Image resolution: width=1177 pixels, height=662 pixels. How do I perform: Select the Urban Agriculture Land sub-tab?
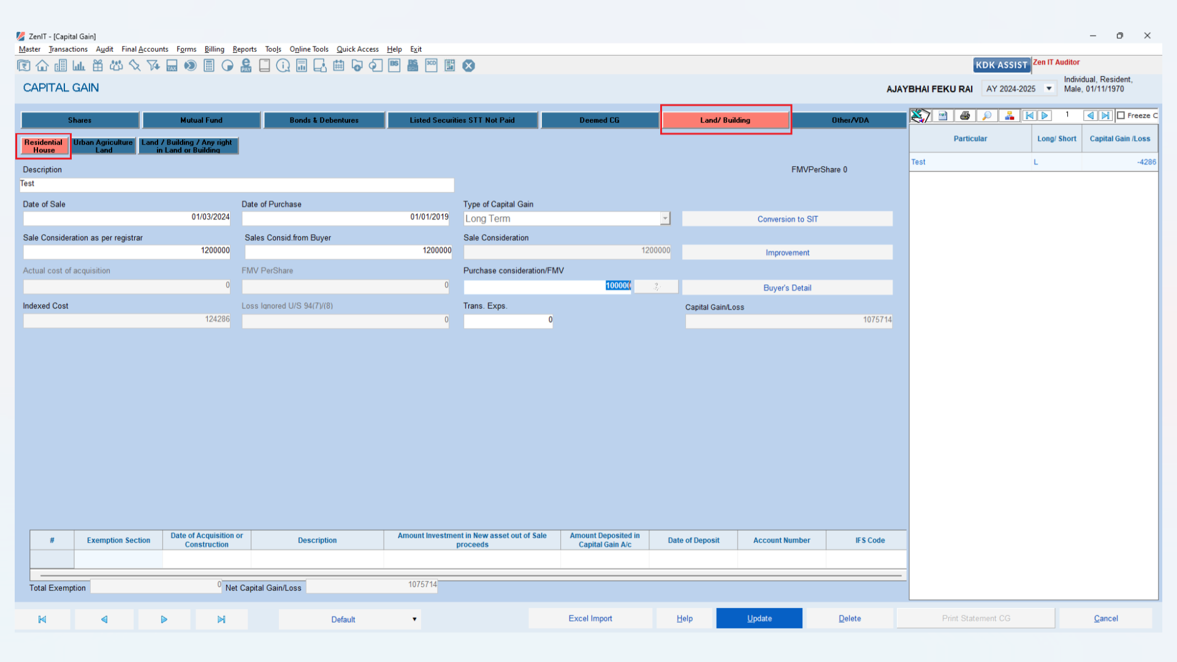pos(103,146)
